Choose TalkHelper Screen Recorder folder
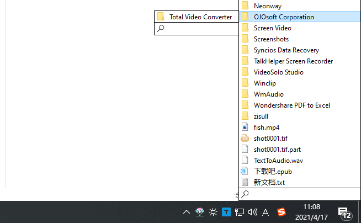This screenshot has height=223, width=361. point(300,61)
